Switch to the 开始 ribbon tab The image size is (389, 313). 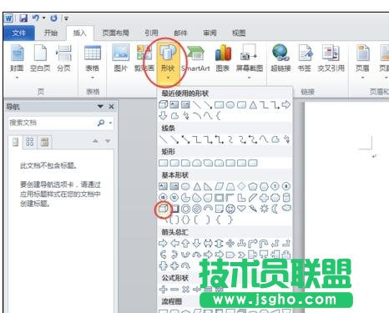(x=51, y=33)
